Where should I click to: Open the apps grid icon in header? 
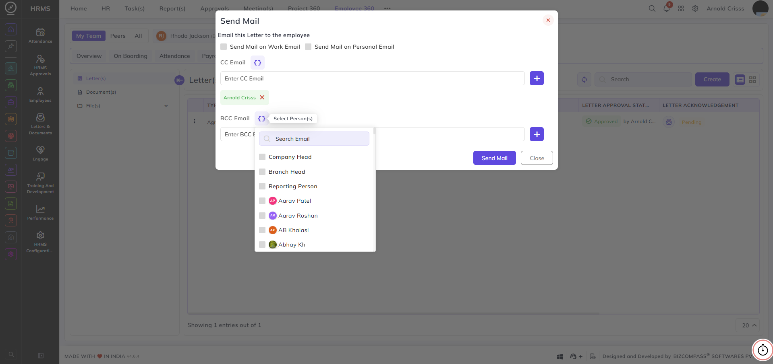(x=681, y=8)
